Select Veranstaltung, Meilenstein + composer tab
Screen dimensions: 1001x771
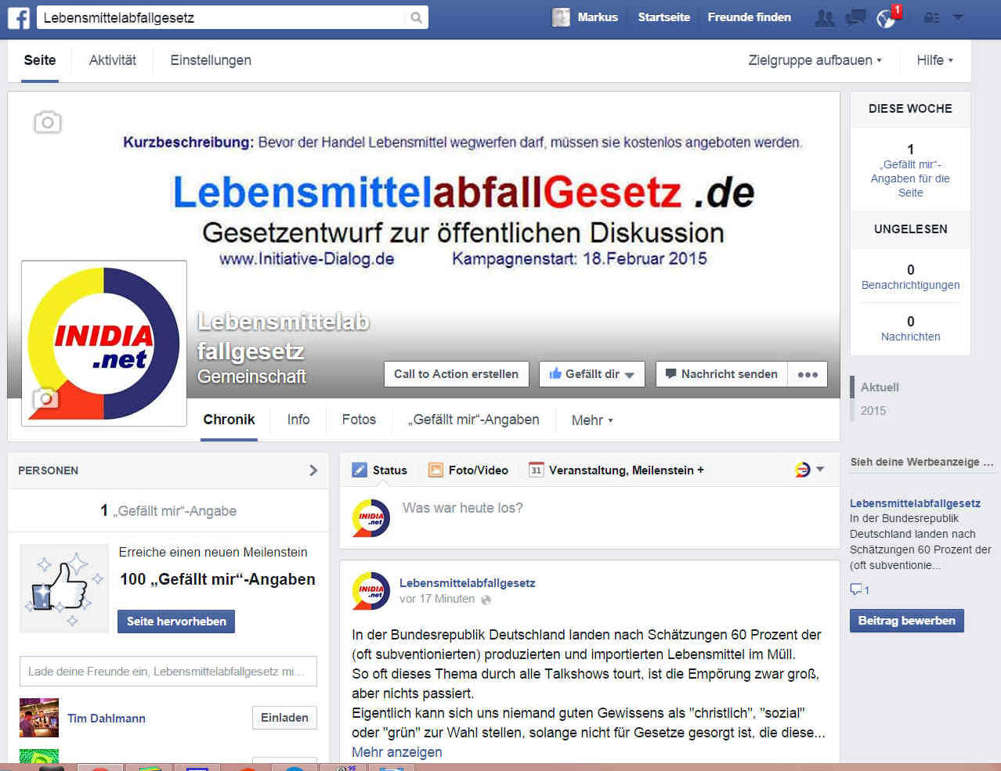[x=616, y=470]
